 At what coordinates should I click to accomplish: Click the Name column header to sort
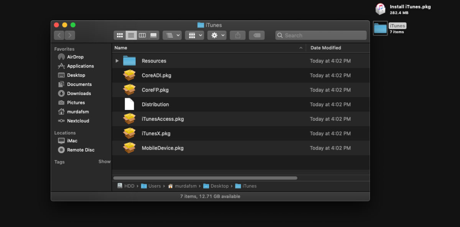[x=121, y=48]
